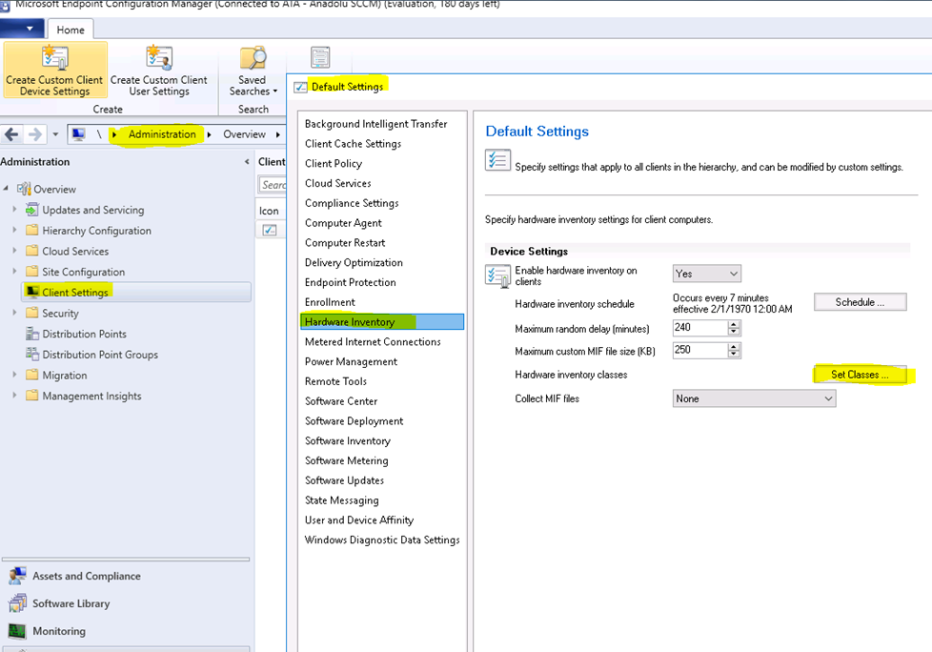Collapse the Administration navigation pane
Viewport: 932px width, 652px height.
tap(247, 162)
